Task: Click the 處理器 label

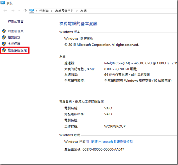Action: [70, 63]
